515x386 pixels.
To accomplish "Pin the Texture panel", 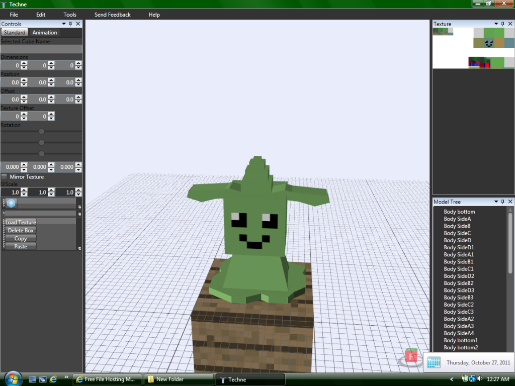I will [x=502, y=24].
